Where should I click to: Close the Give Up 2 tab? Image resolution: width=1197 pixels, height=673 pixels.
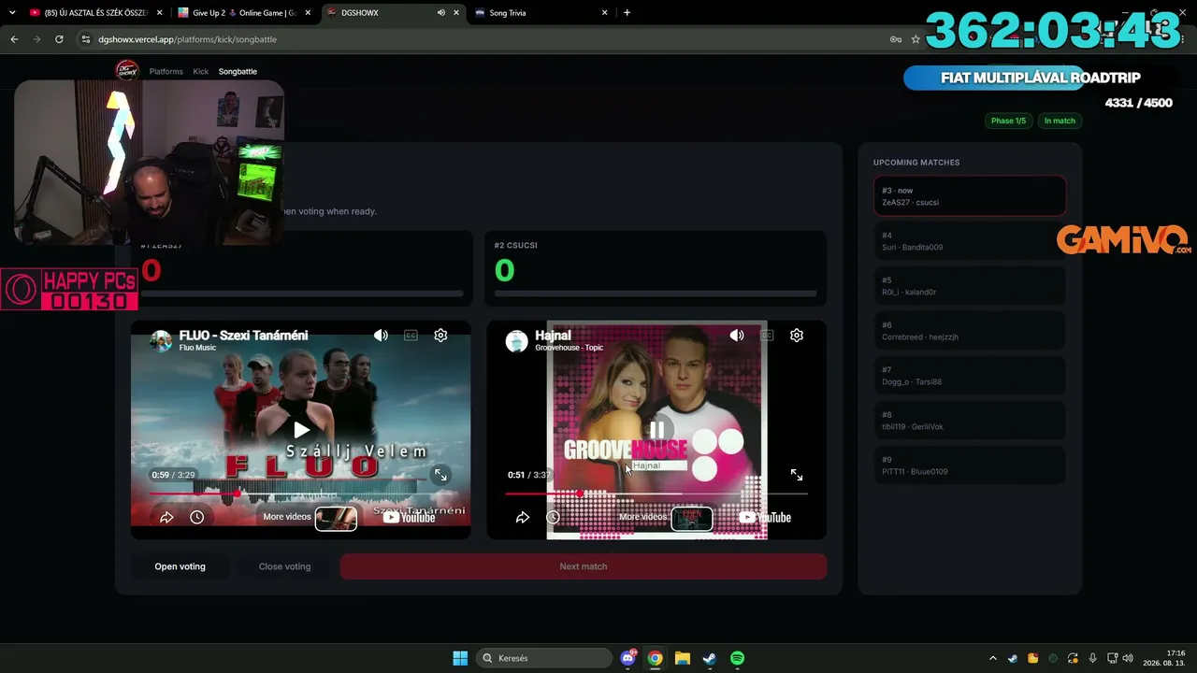tap(308, 13)
